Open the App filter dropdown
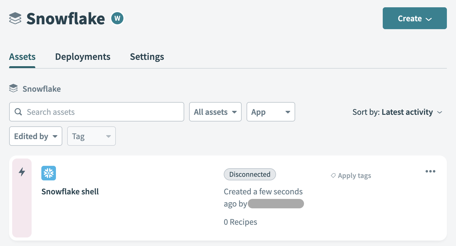The height and width of the screenshot is (246, 456). [271, 112]
